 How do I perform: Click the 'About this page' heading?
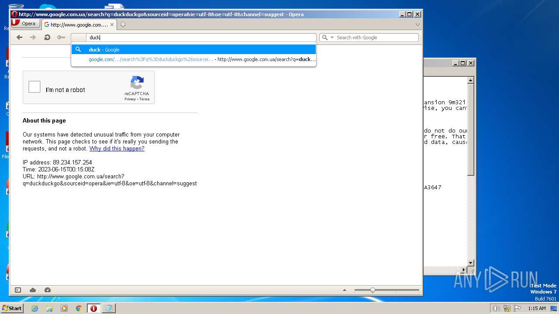(x=44, y=121)
